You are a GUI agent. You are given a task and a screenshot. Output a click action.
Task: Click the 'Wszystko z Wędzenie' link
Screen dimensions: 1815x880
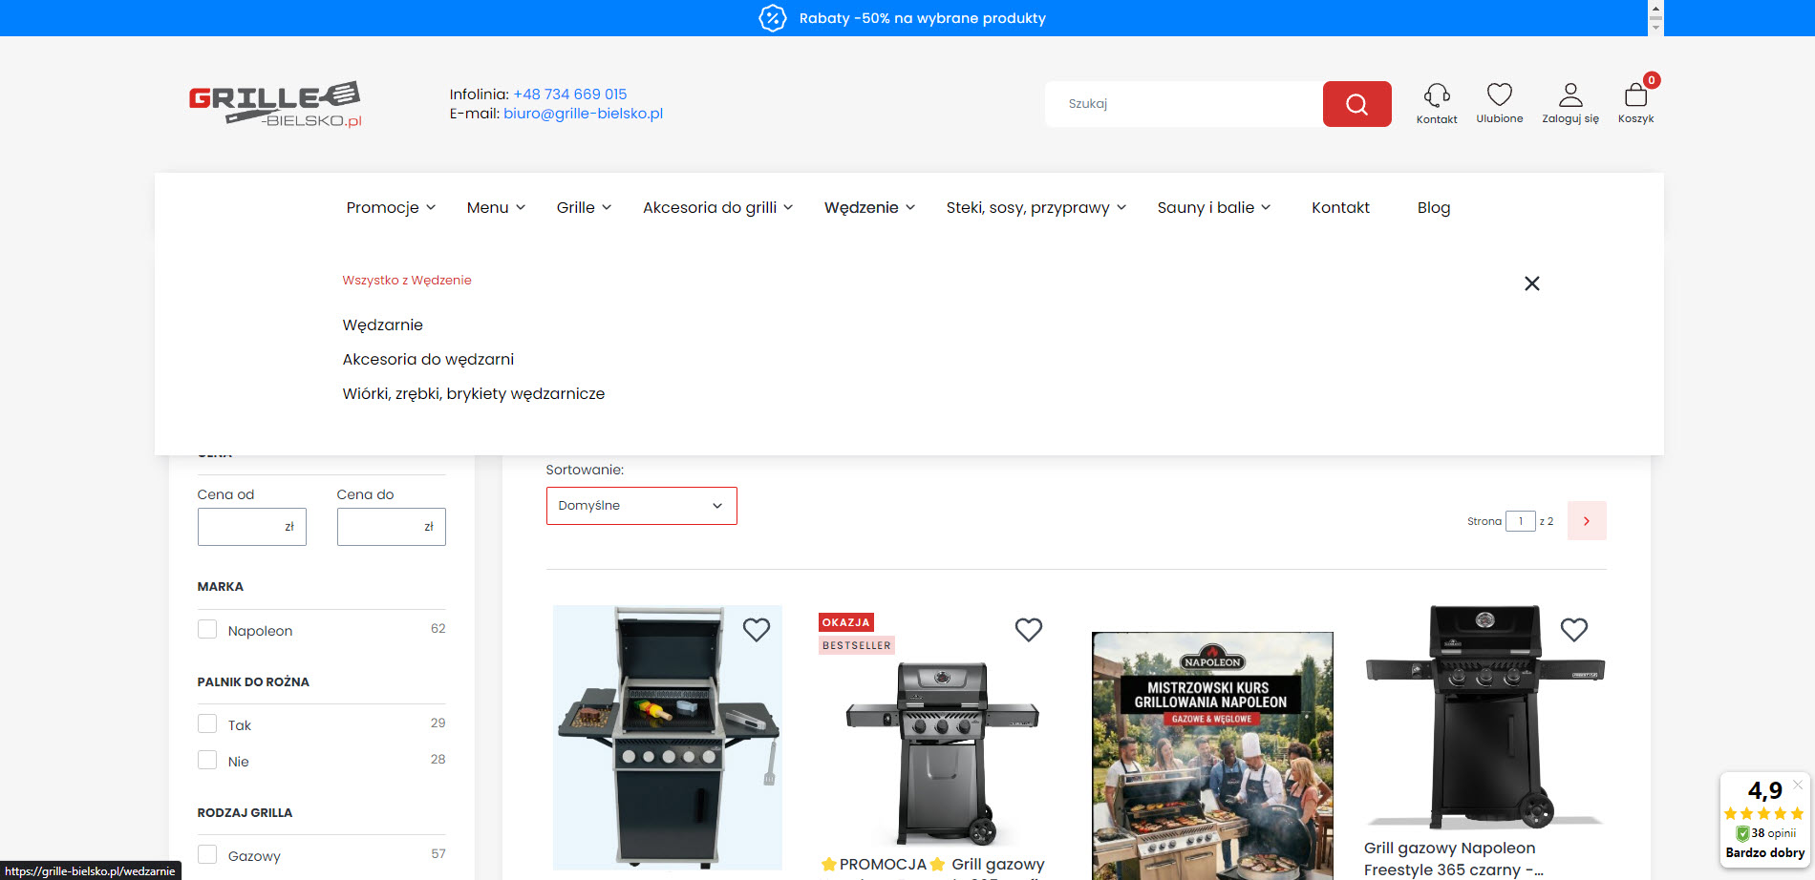[x=406, y=280]
